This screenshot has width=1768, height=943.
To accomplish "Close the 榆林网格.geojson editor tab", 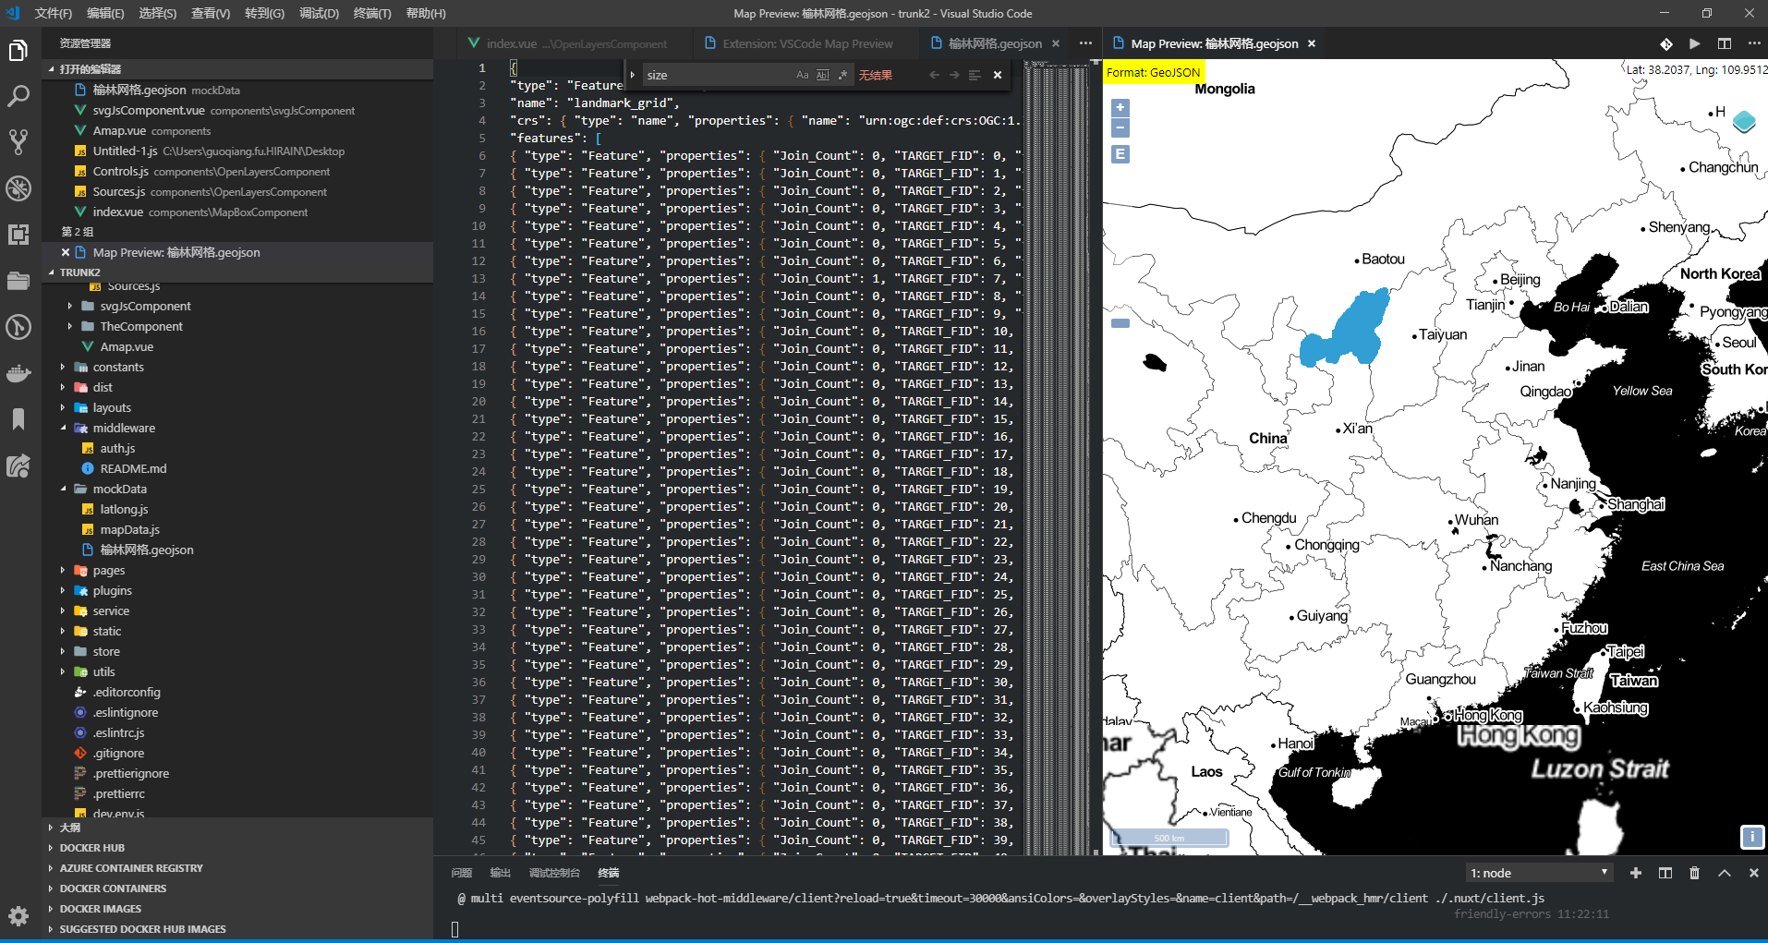I will [x=1056, y=43].
